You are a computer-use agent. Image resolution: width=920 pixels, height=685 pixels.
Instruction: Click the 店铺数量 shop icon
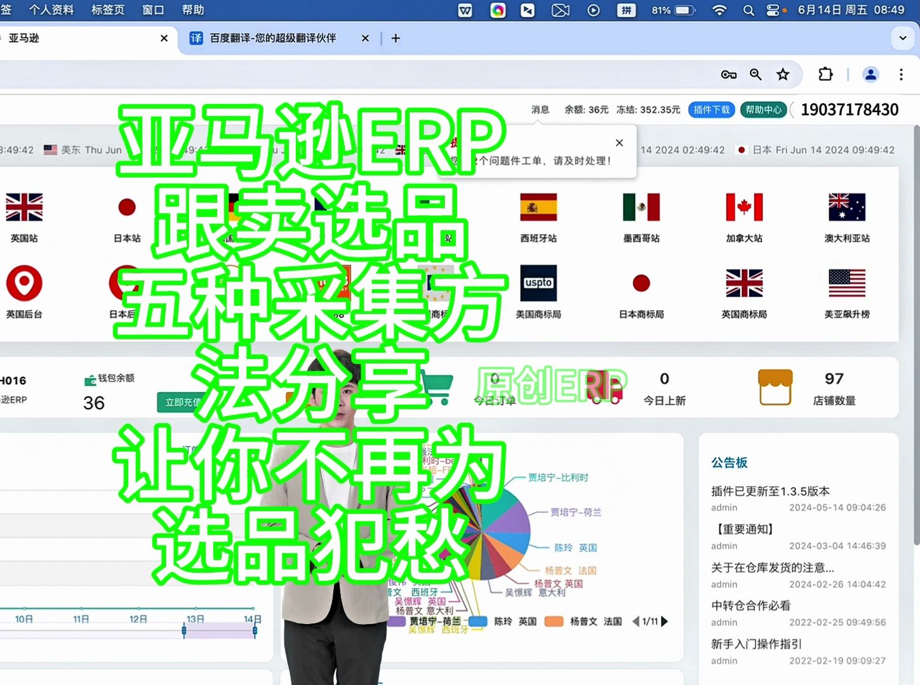click(x=775, y=387)
